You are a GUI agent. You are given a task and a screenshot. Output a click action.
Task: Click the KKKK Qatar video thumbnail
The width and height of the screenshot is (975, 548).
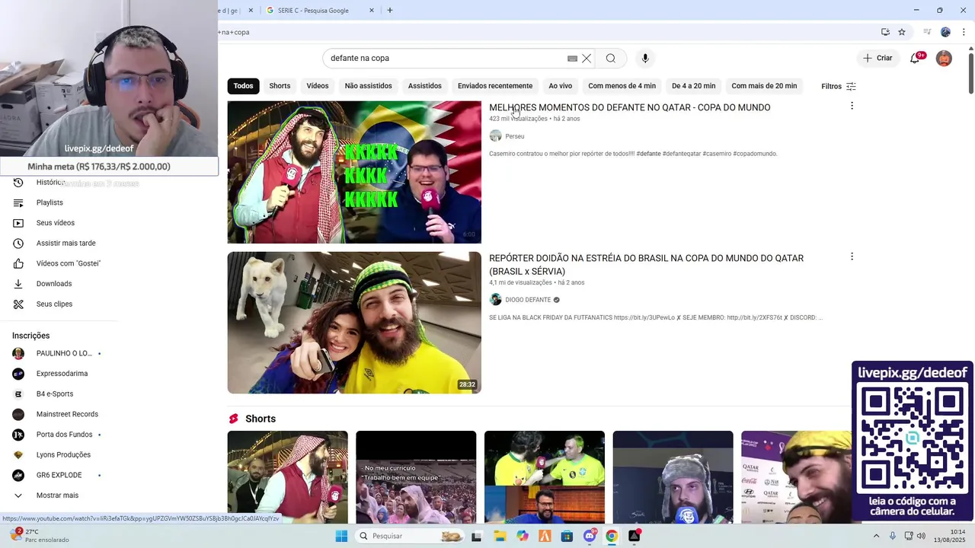coord(354,172)
